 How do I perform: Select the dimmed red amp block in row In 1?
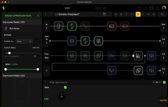click(x=125, y=26)
